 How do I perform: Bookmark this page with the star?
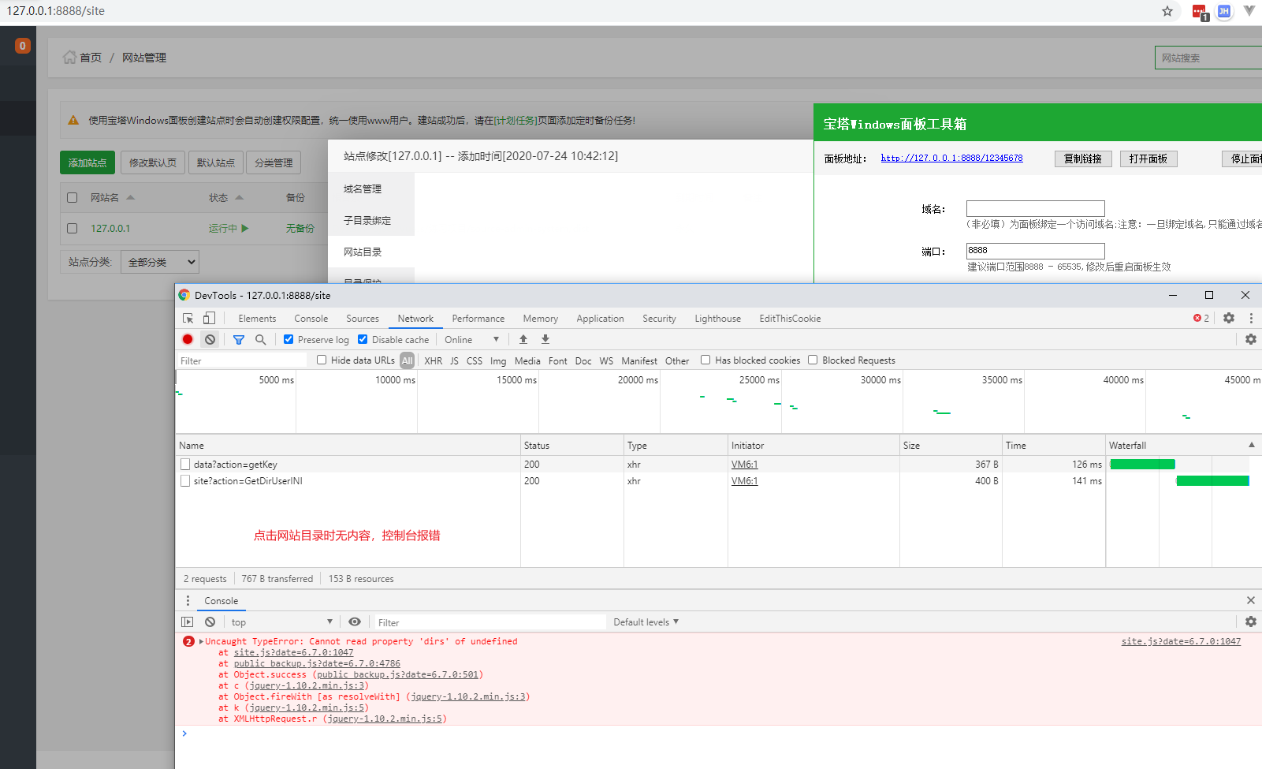(x=1167, y=11)
